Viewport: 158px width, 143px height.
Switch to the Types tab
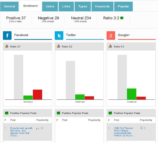pyautogui.click(x=83, y=6)
